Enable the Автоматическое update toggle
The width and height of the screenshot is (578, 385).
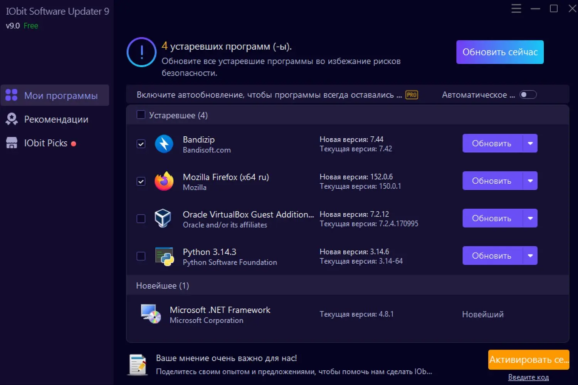pos(528,95)
